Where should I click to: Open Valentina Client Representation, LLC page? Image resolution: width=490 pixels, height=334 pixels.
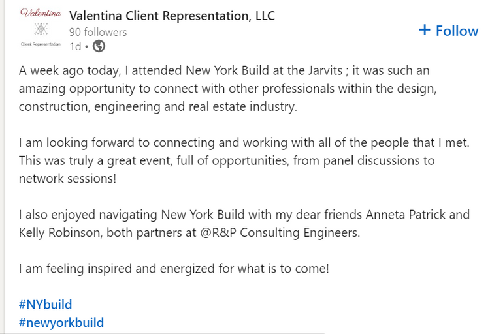tap(172, 16)
